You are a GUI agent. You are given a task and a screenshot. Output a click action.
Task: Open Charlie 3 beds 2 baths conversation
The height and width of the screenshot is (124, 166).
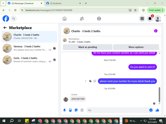click(29, 37)
